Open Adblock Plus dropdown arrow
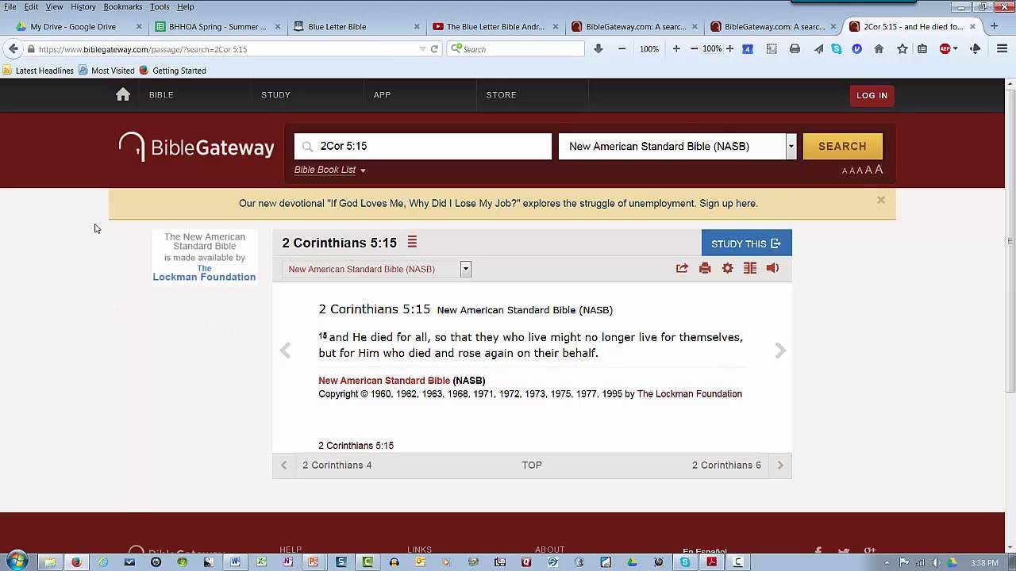This screenshot has width=1016, height=571. click(x=955, y=48)
